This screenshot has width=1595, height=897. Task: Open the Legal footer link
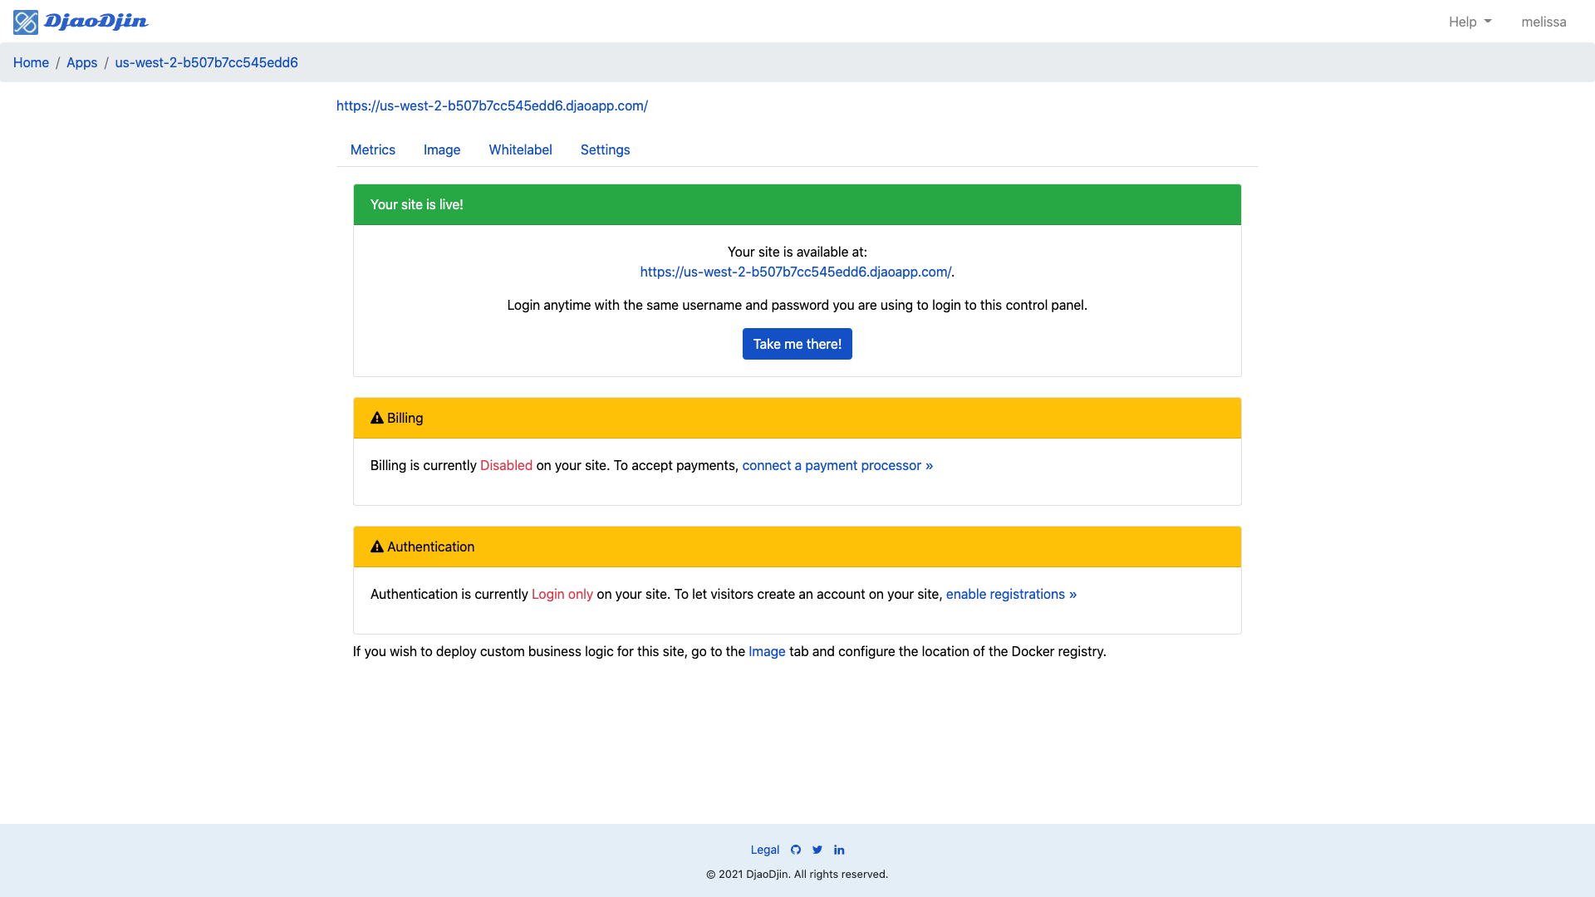(765, 850)
